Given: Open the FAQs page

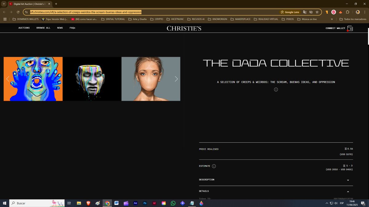Looking at the screenshot, I should [73, 28].
